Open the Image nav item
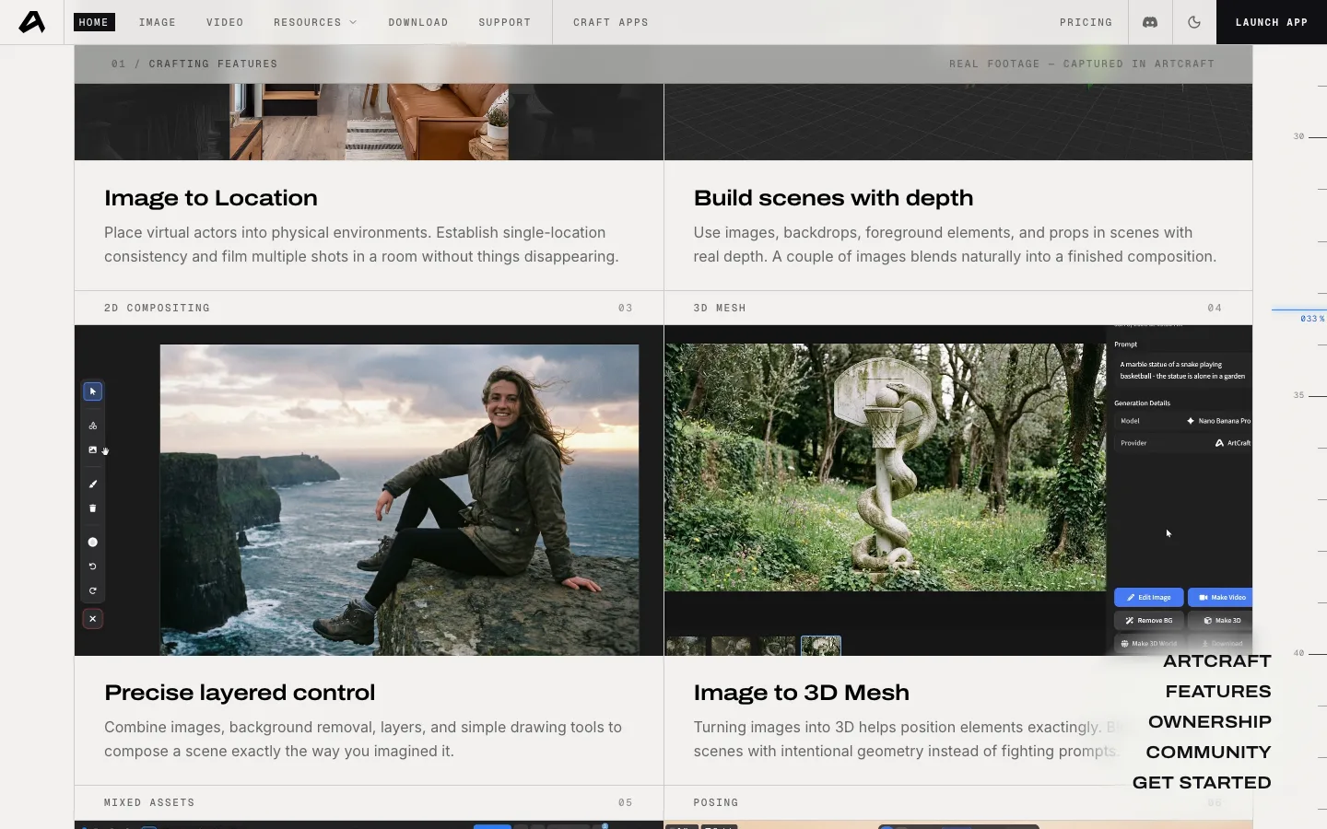Screen dimensions: 1327x829 [x=158, y=22]
